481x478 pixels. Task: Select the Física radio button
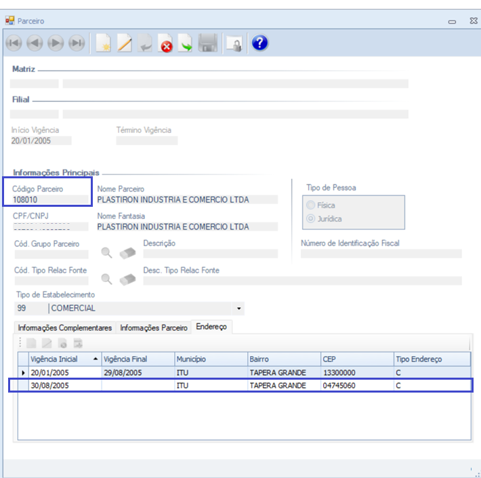311,205
